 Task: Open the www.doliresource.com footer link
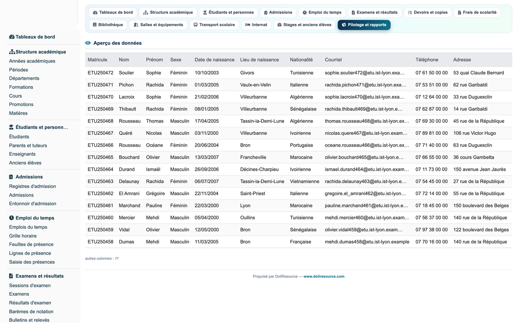324,276
